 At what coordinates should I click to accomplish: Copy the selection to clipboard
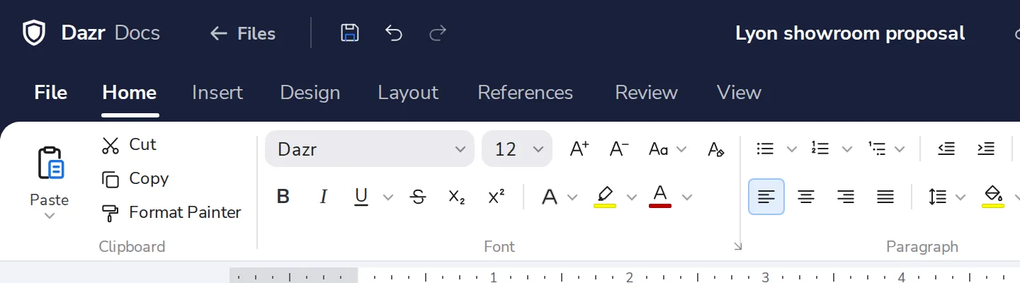point(135,179)
